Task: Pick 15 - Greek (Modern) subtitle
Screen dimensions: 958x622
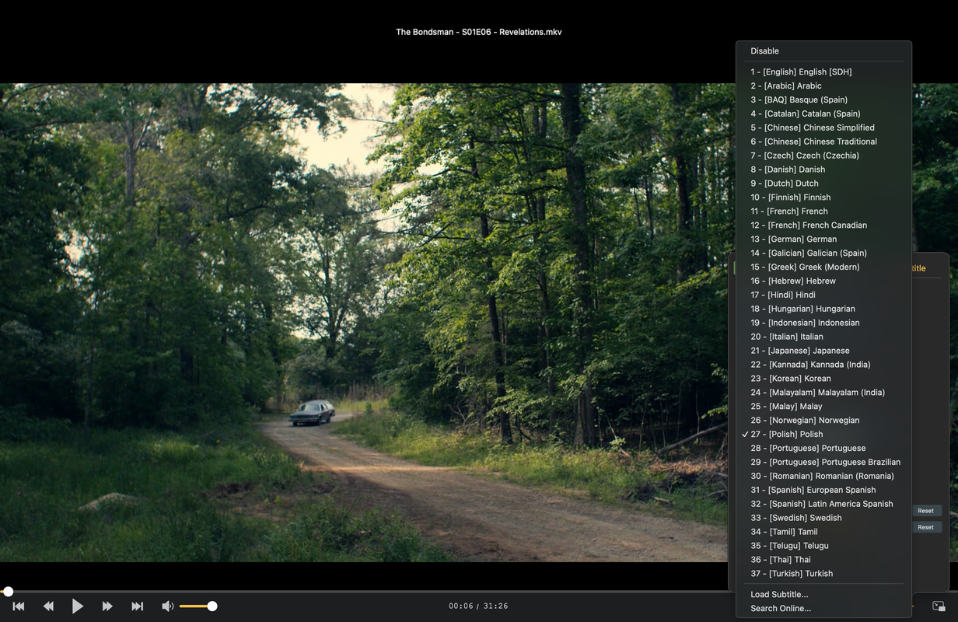Action: (x=823, y=268)
